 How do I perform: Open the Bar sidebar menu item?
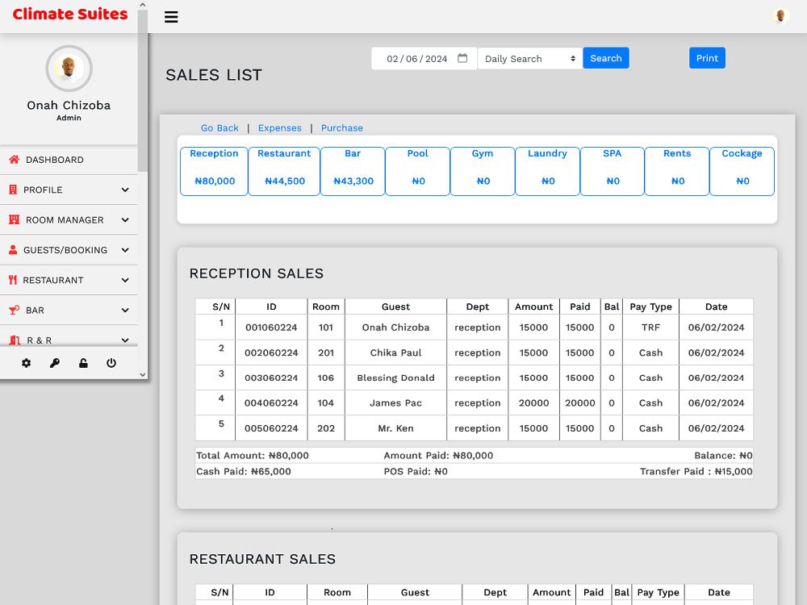(x=69, y=311)
